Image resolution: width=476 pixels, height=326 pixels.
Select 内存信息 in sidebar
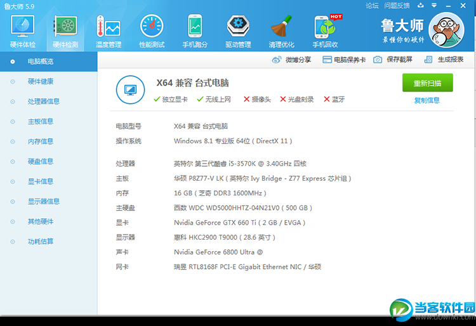(49, 141)
